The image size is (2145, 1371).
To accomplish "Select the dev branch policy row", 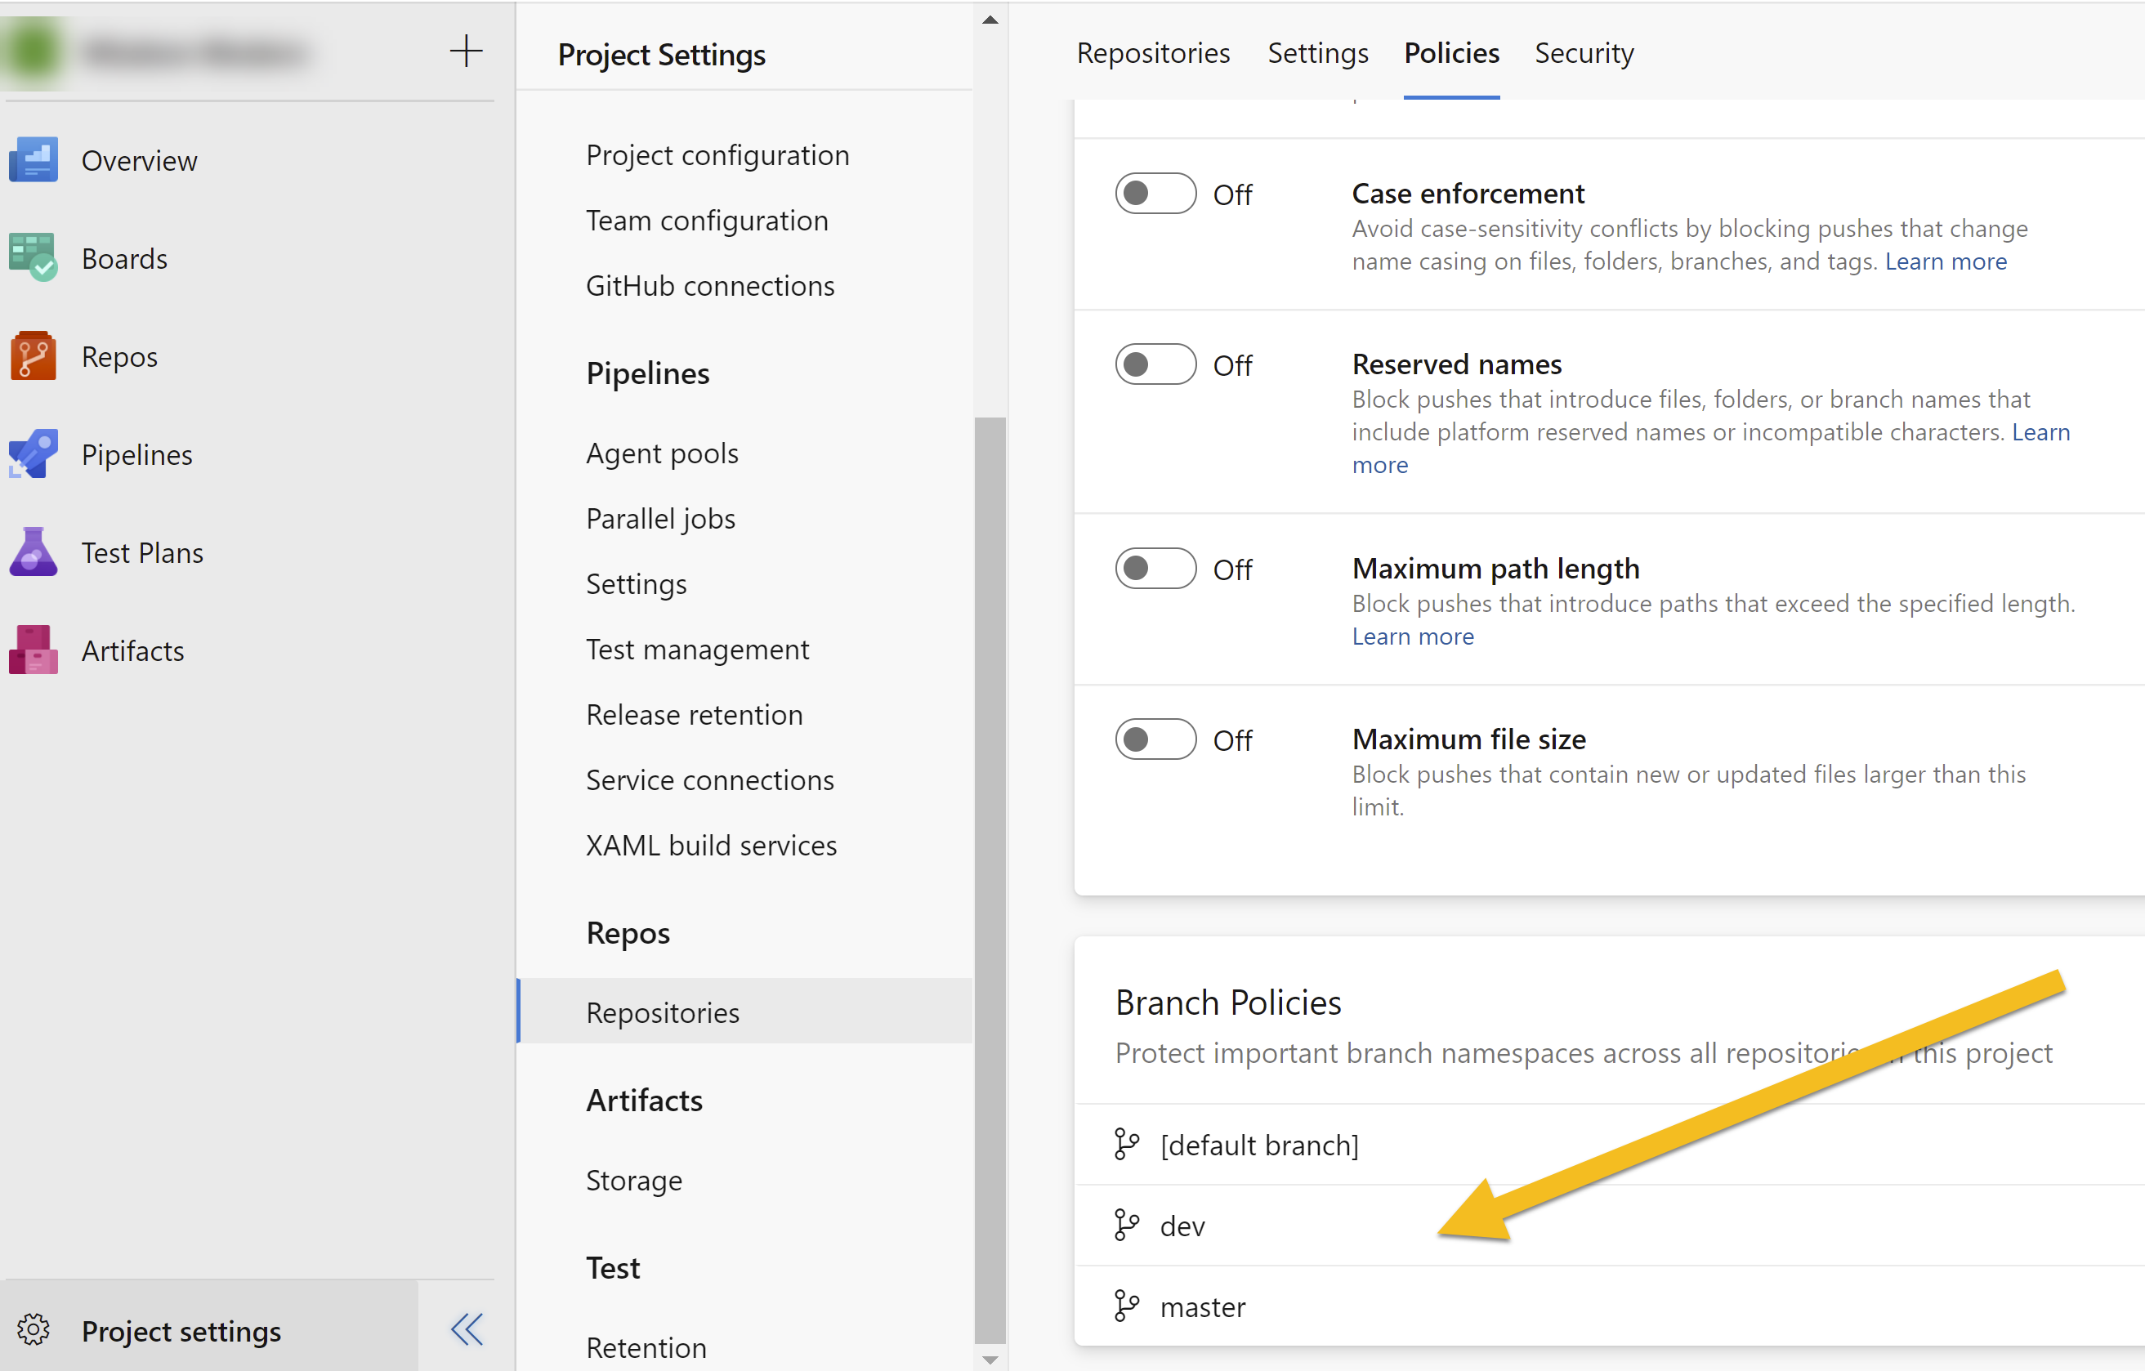I will click(1182, 1226).
